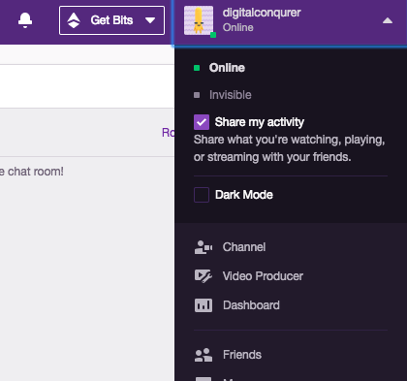Select Online presence status
The image size is (407, 381).
coord(227,68)
